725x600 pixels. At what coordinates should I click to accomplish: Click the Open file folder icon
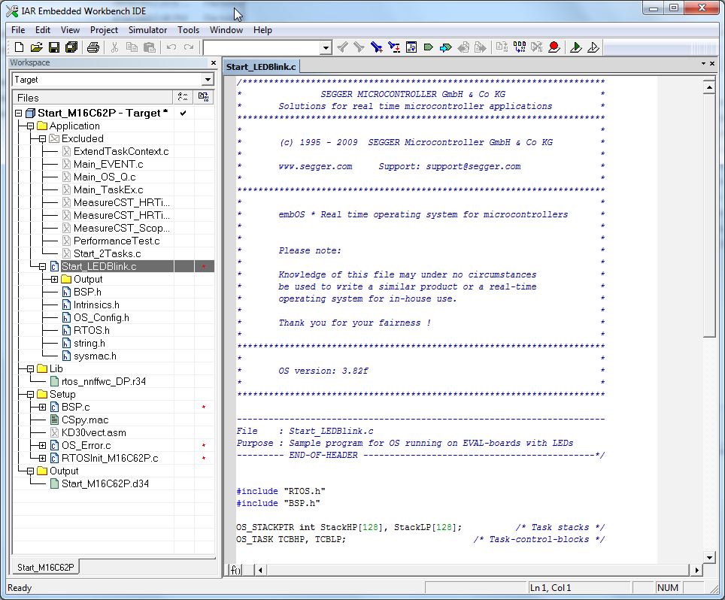(x=36, y=47)
